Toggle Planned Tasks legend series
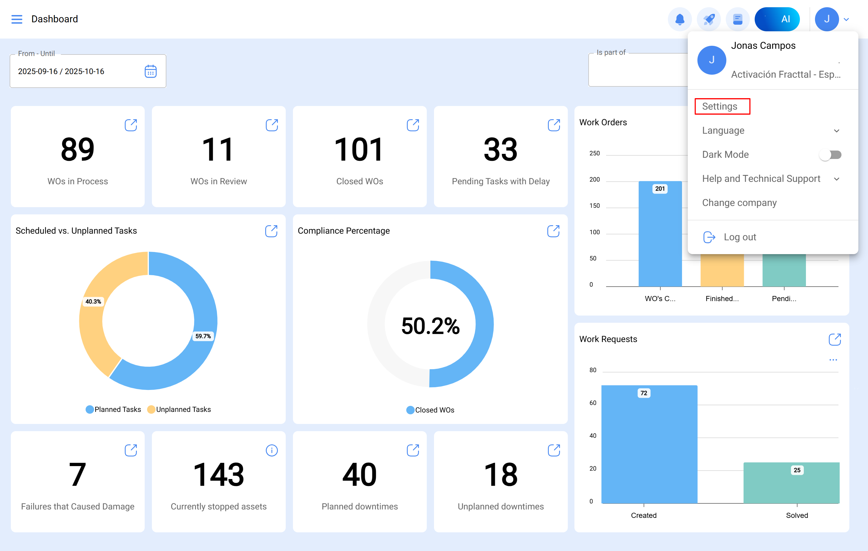 [114, 409]
